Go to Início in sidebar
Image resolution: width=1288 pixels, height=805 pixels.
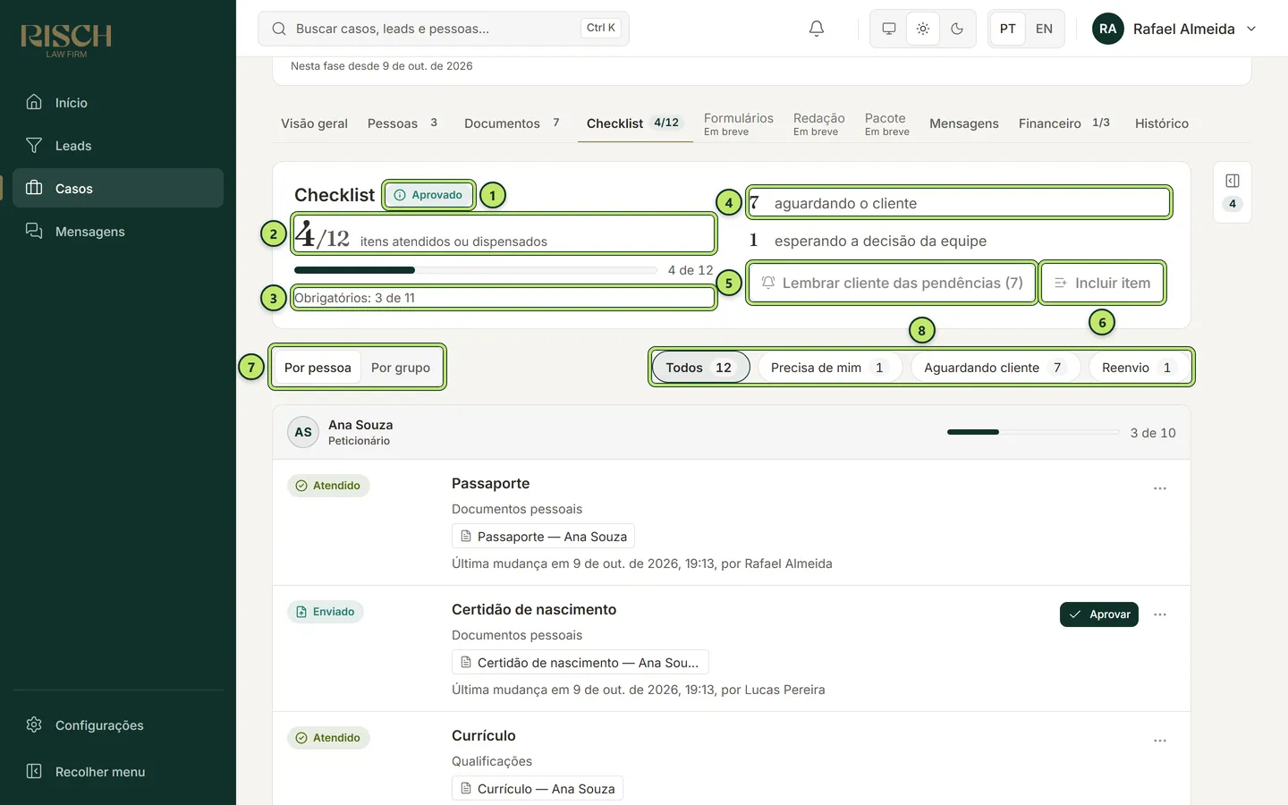[118, 103]
